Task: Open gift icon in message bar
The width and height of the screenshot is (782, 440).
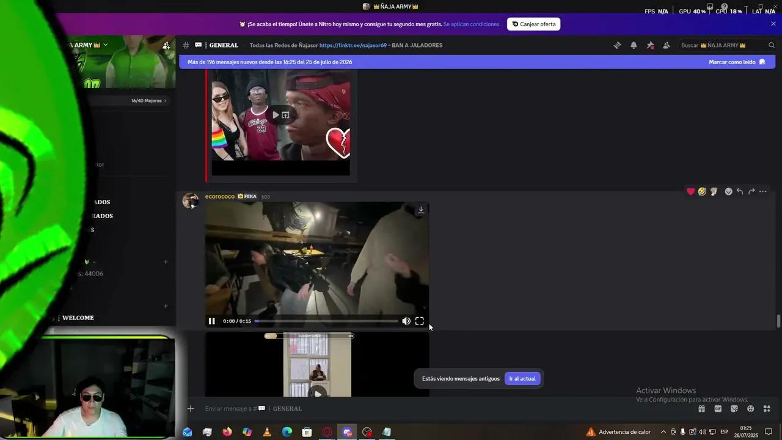Action: point(701,408)
